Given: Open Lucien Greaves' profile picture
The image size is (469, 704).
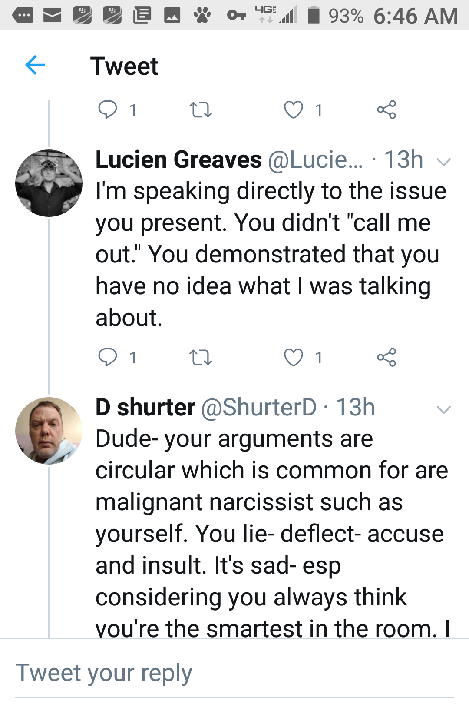Looking at the screenshot, I should point(49,183).
